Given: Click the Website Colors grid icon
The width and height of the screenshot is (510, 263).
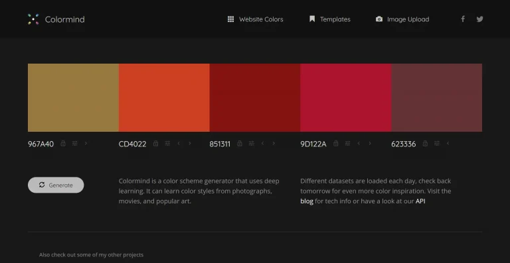Looking at the screenshot, I should click(x=230, y=19).
